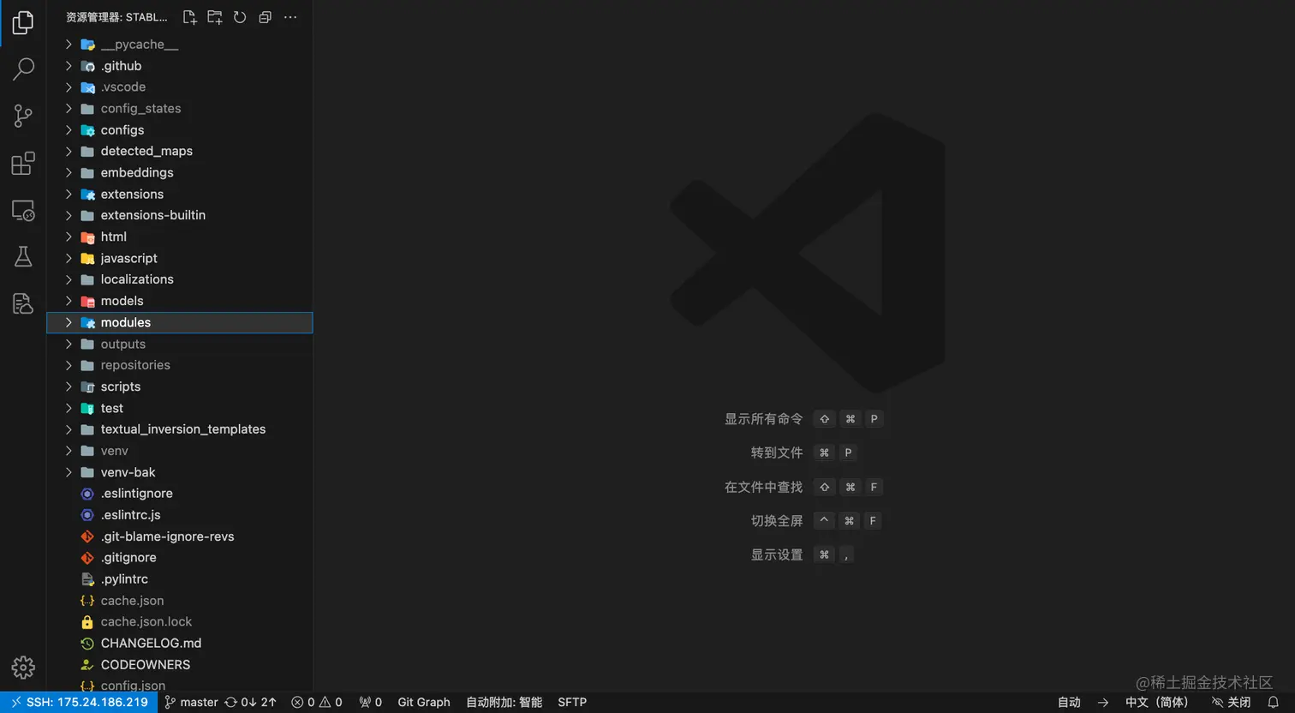The width and height of the screenshot is (1295, 713).
Task: Create a new folder in explorer
Action: click(x=215, y=17)
